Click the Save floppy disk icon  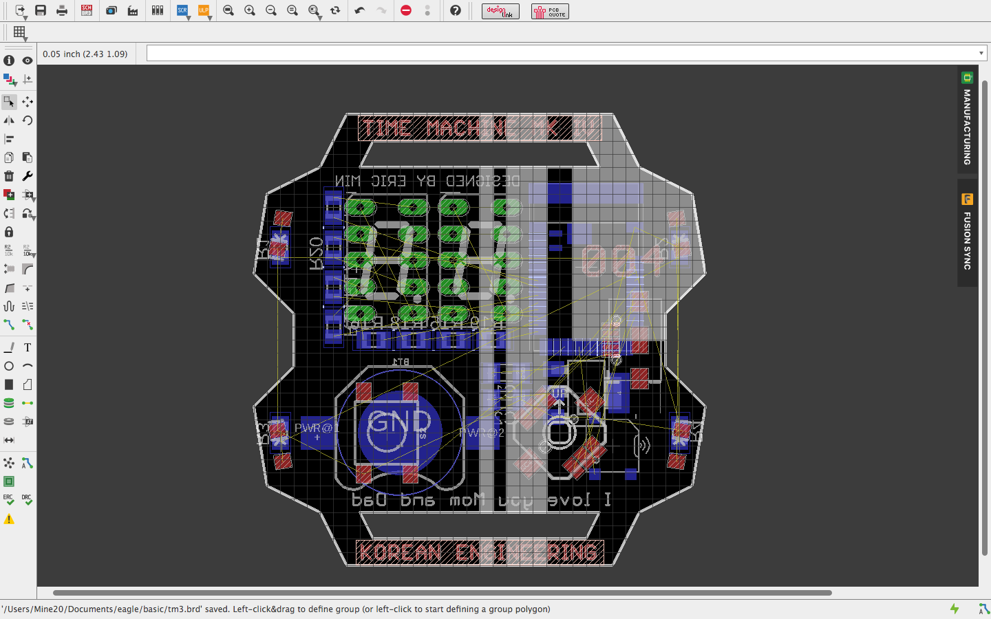(x=41, y=10)
